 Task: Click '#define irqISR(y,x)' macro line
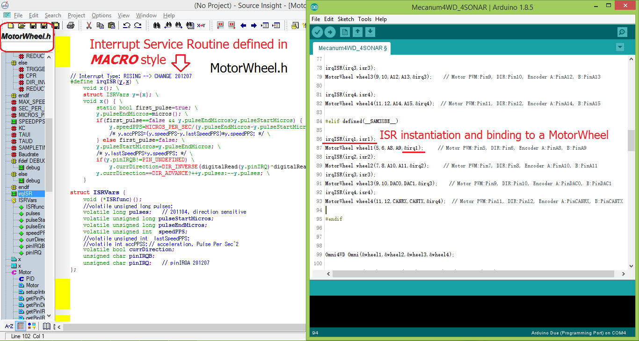104,81
